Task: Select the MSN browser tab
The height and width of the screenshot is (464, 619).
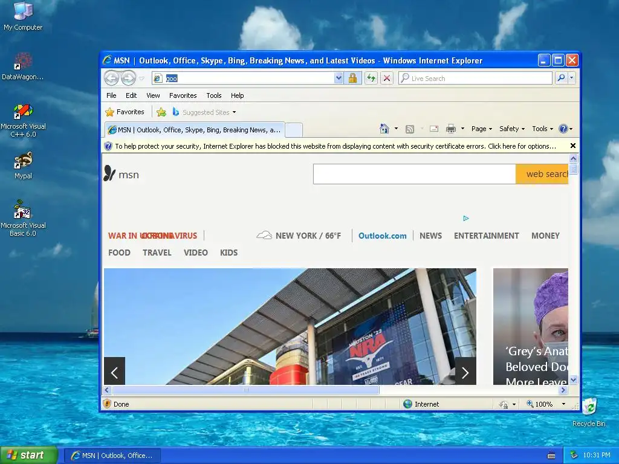Action: 195,130
